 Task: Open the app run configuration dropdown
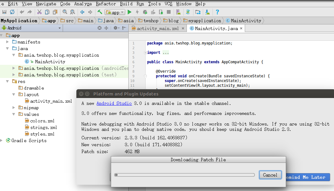click(x=115, y=12)
